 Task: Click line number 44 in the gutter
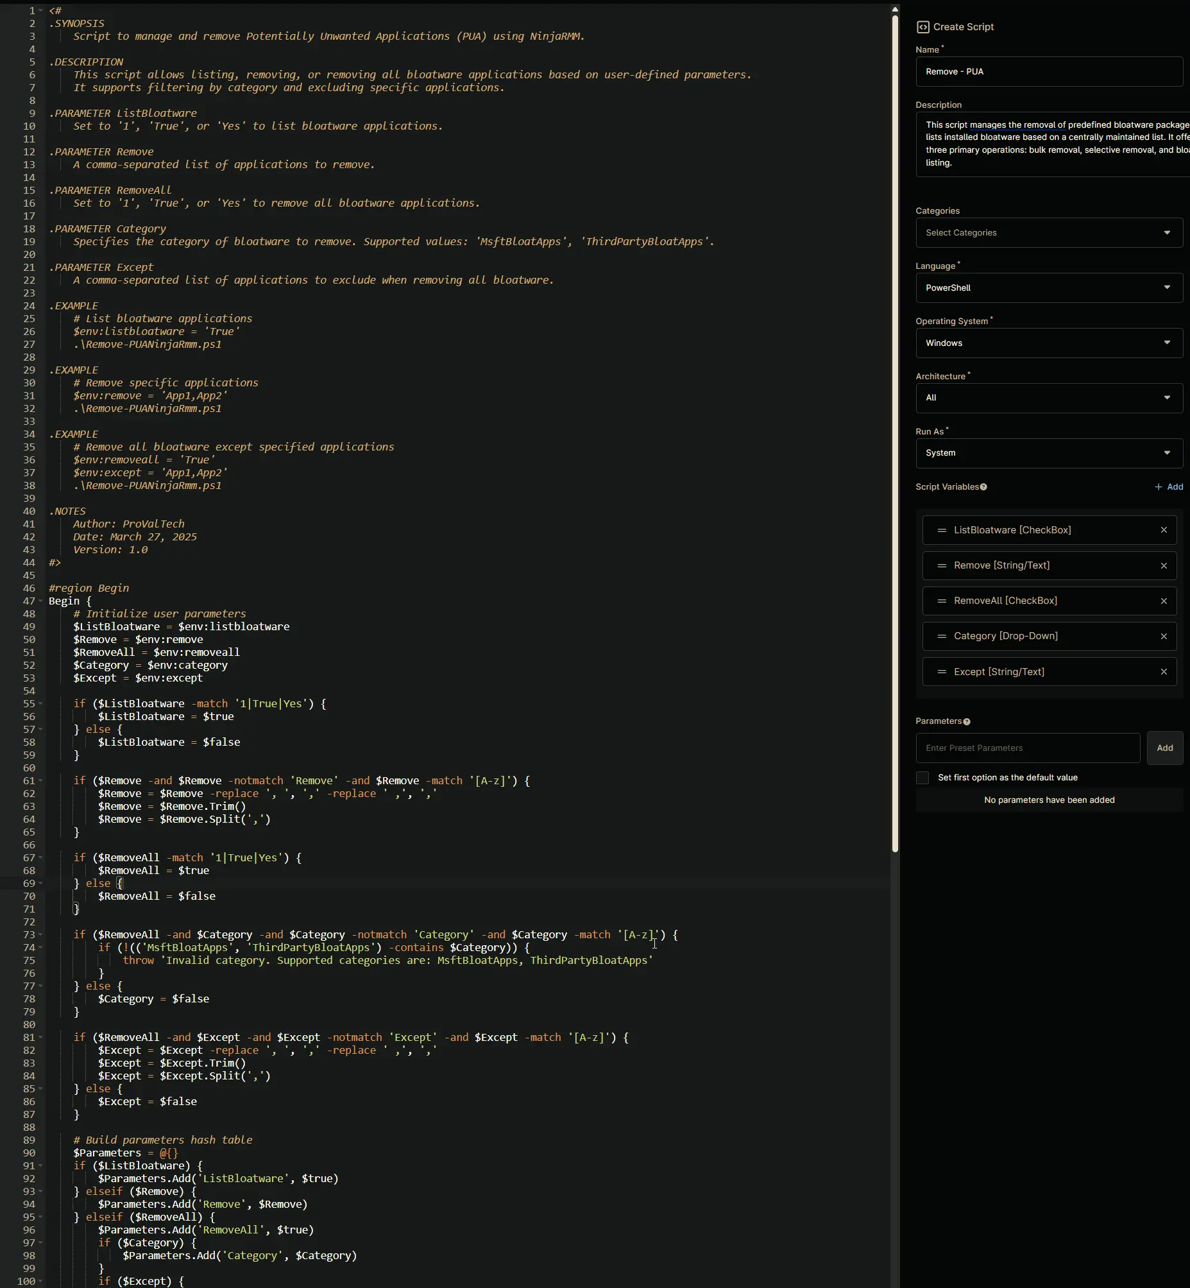pyautogui.click(x=29, y=562)
